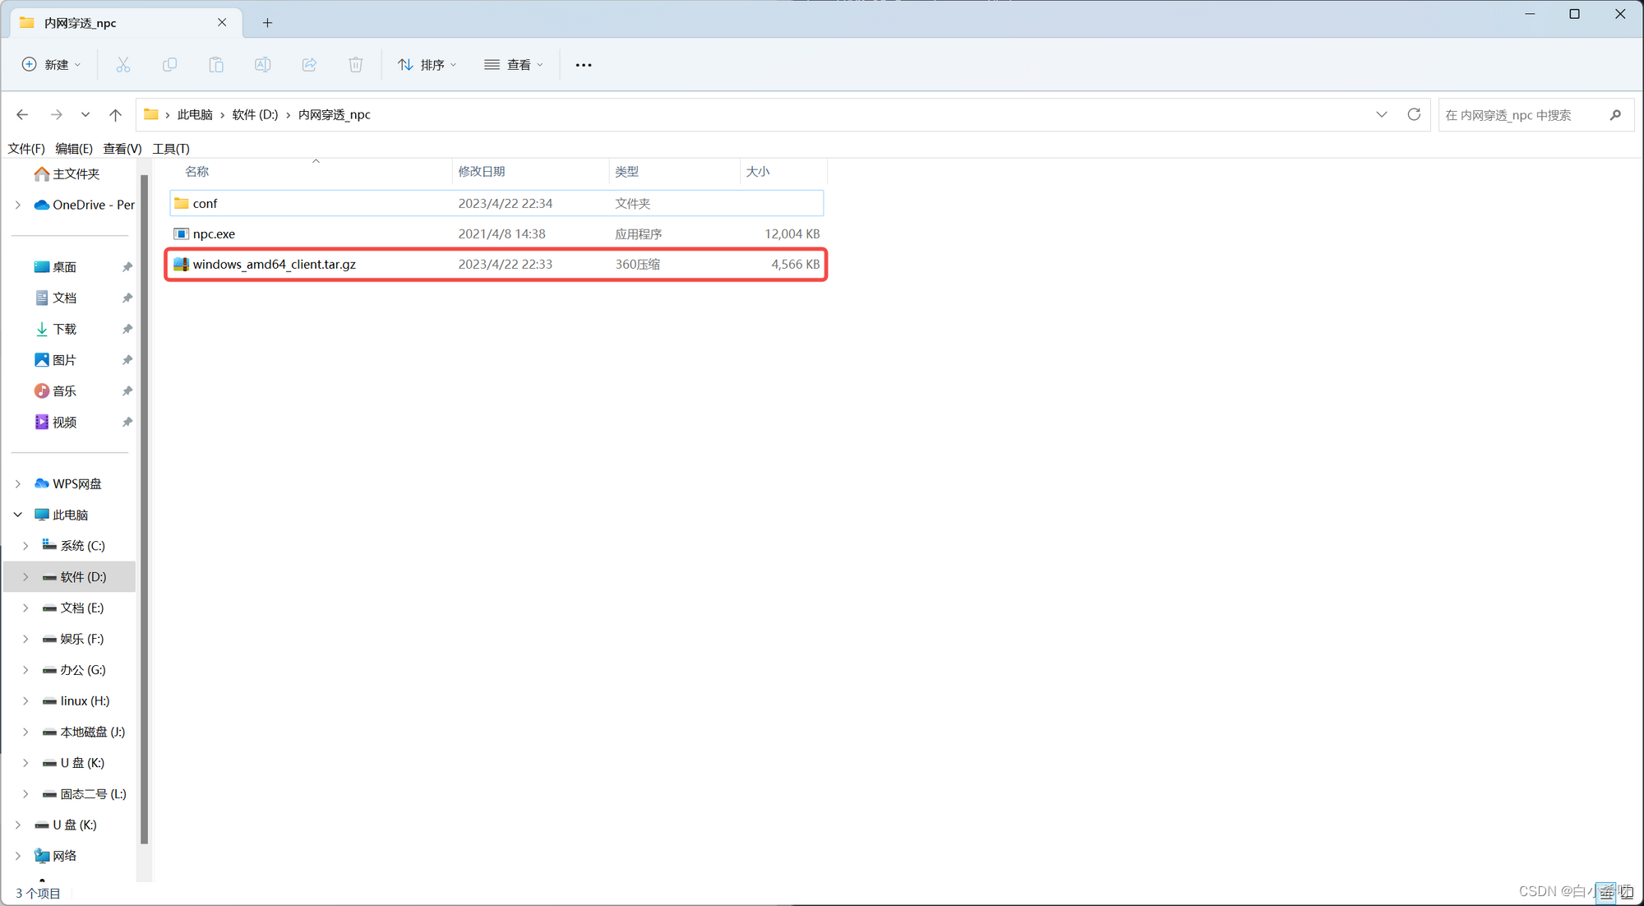Screen dimensions: 1644x906
Task: Click the Cut scissors icon
Action: pyautogui.click(x=123, y=64)
